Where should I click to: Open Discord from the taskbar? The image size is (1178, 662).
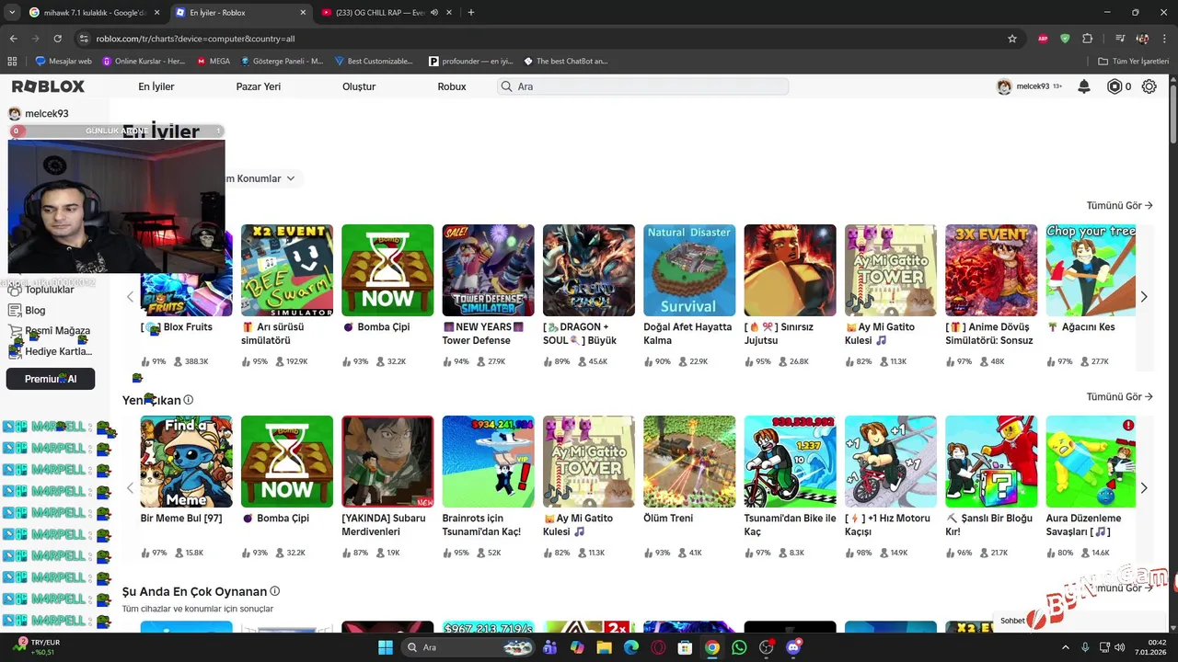(x=793, y=647)
